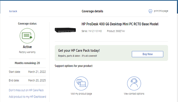Click the Months remaining: 20 text
Viewport: 178px width, 102px height.
[27, 63]
